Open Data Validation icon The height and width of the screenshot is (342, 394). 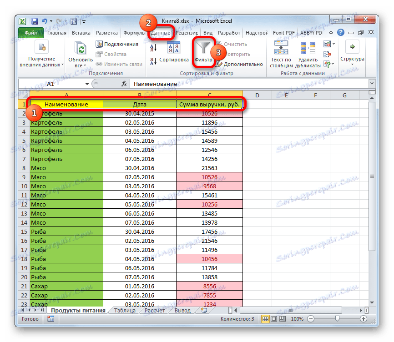point(327,44)
